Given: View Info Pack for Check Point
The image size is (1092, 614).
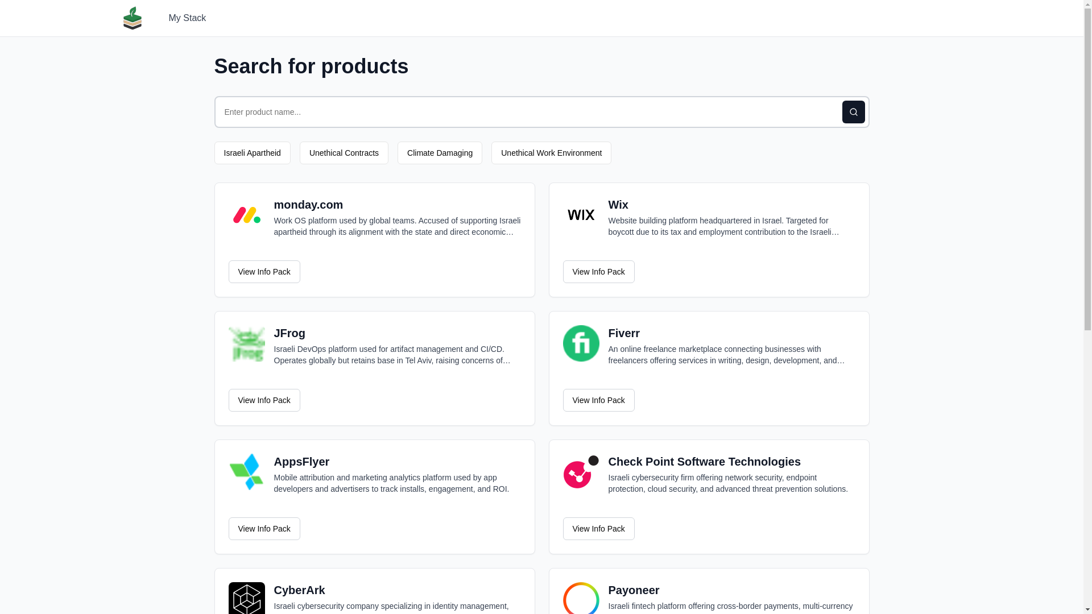Looking at the screenshot, I should click(599, 529).
